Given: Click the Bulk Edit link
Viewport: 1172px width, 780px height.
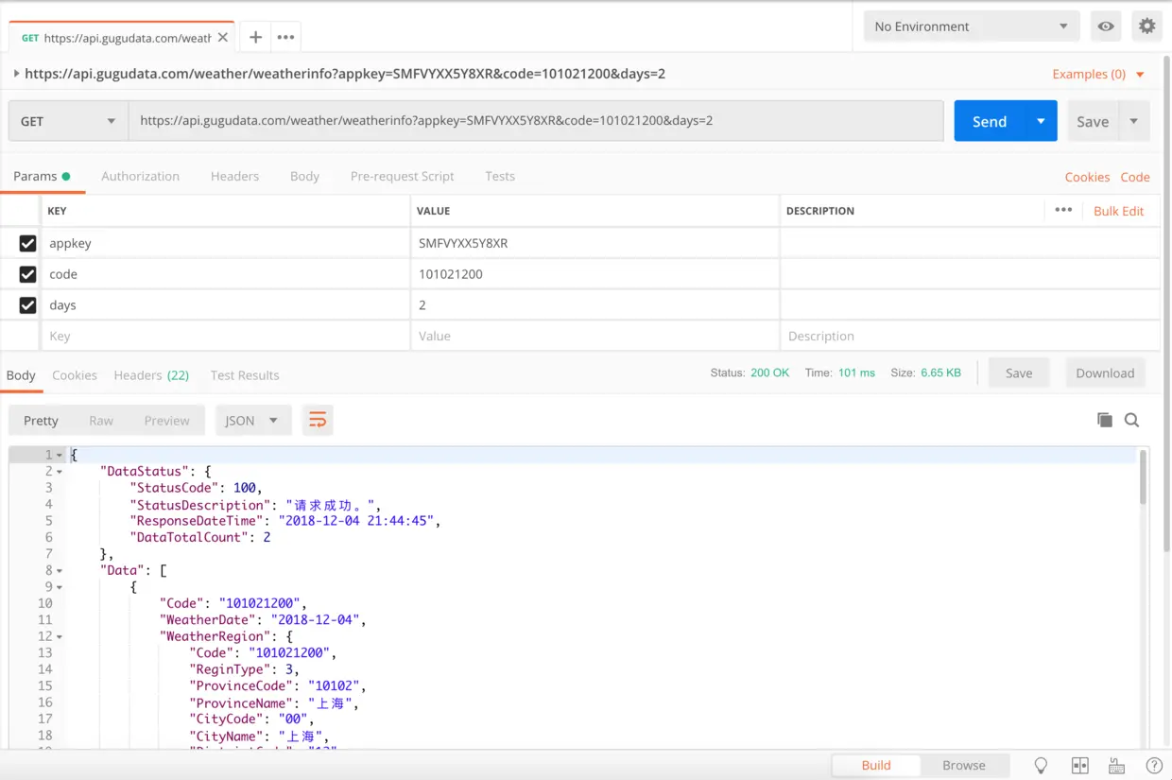Looking at the screenshot, I should 1119,211.
